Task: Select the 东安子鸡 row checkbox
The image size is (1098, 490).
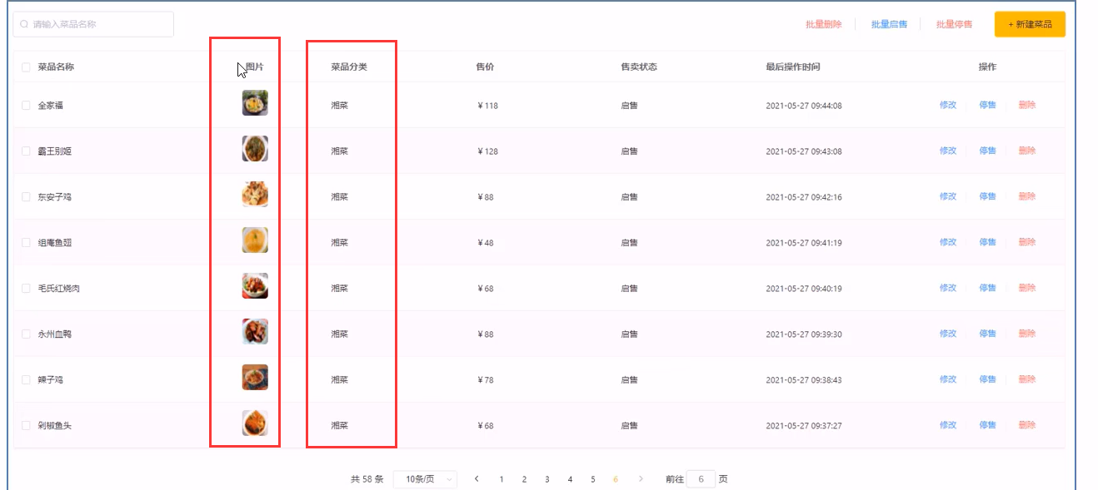Action: (x=26, y=197)
